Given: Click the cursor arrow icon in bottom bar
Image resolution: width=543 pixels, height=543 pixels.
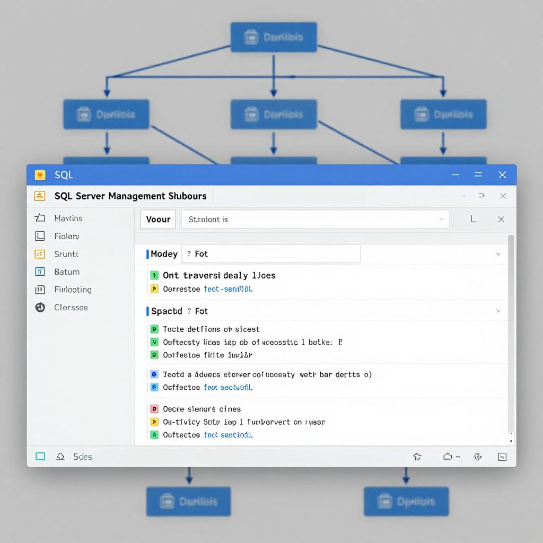Looking at the screenshot, I should (x=417, y=457).
